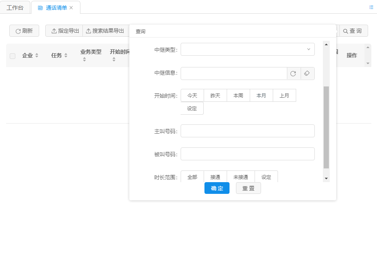Image resolution: width=377 pixels, height=271 pixels.
Task: Click the 指定导出 export button
Action: tap(65, 31)
